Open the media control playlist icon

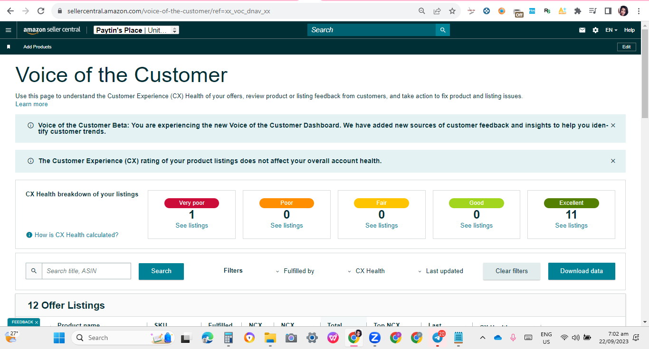[592, 11]
